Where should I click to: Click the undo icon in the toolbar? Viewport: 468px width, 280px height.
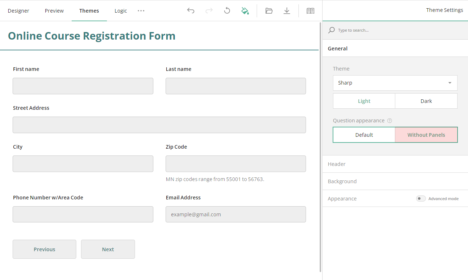[x=191, y=10]
